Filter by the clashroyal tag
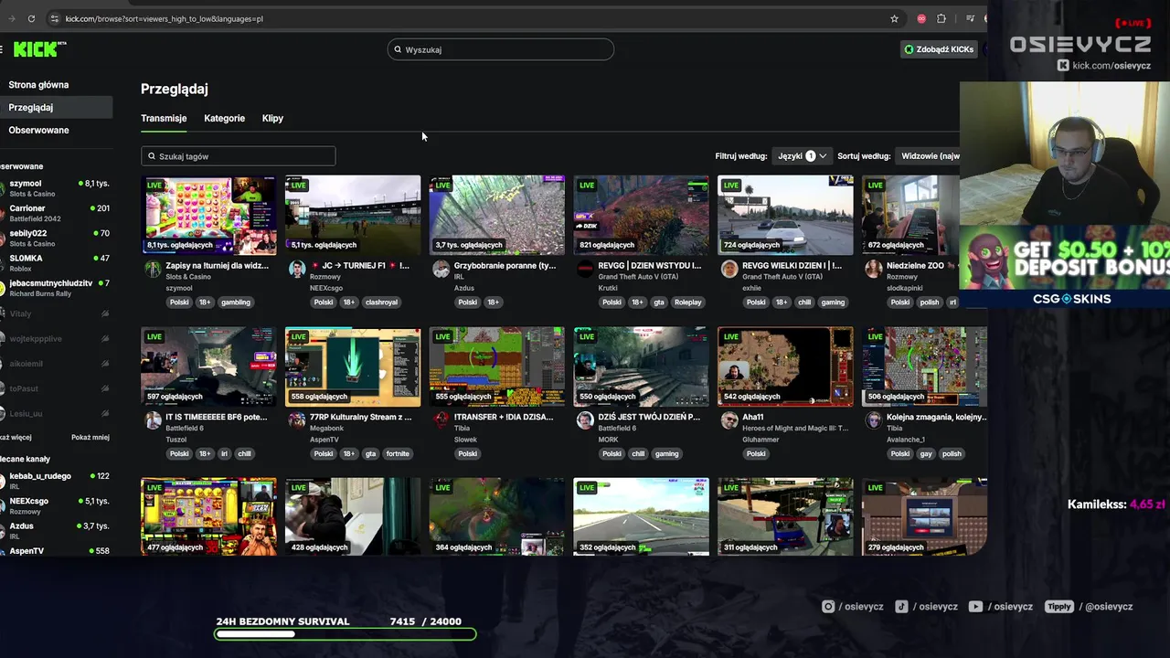The image size is (1170, 658). tap(381, 302)
